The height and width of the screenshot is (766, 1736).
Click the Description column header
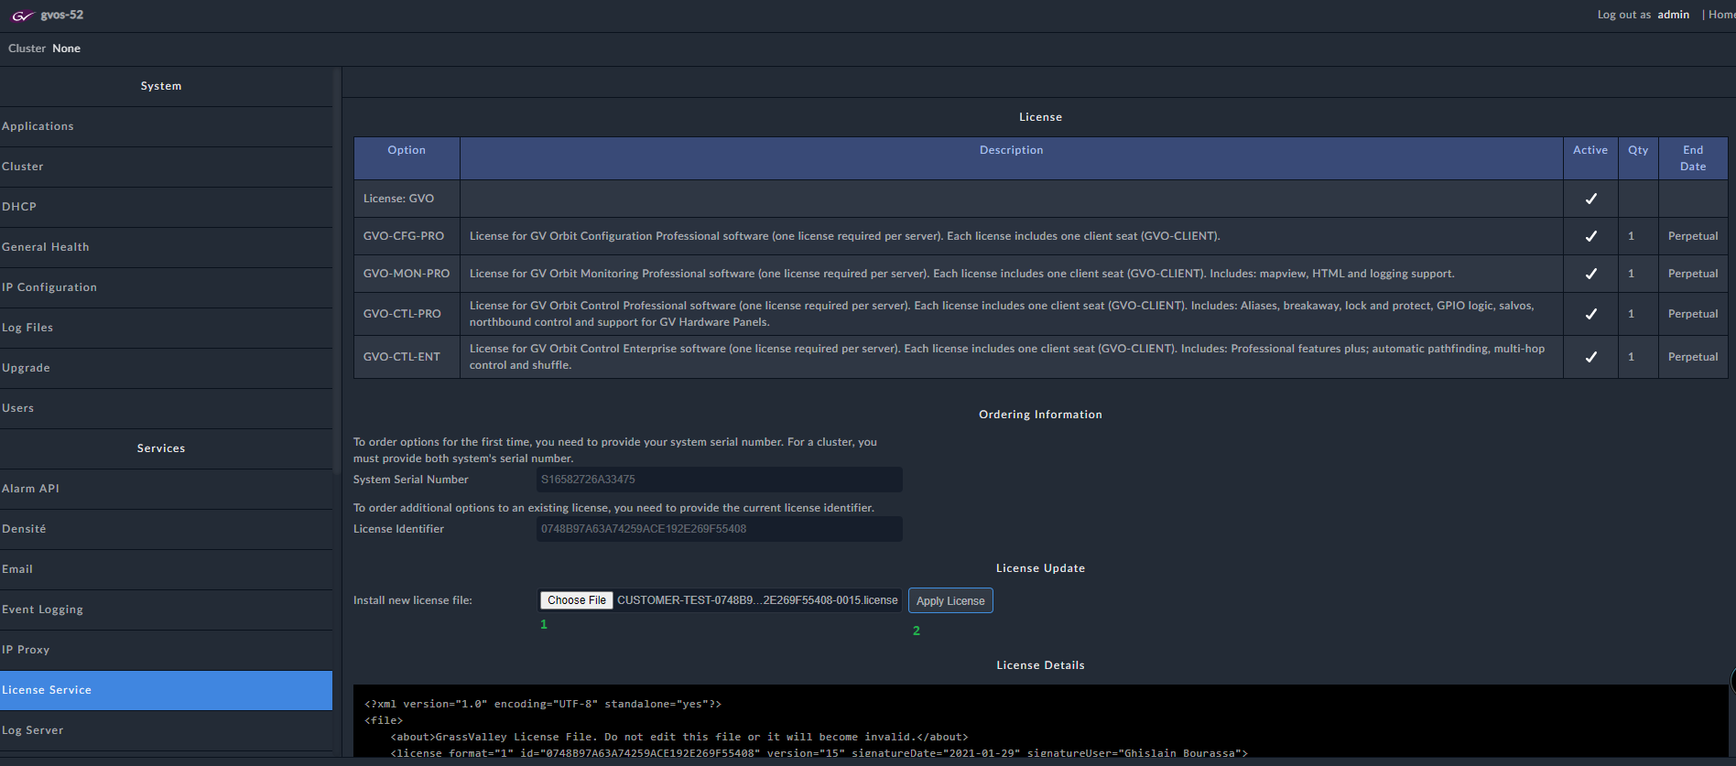[x=1012, y=158]
